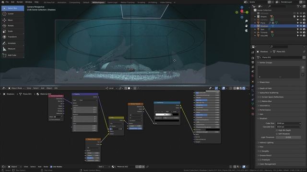Open the Scene properties tab icon

pos(253,71)
